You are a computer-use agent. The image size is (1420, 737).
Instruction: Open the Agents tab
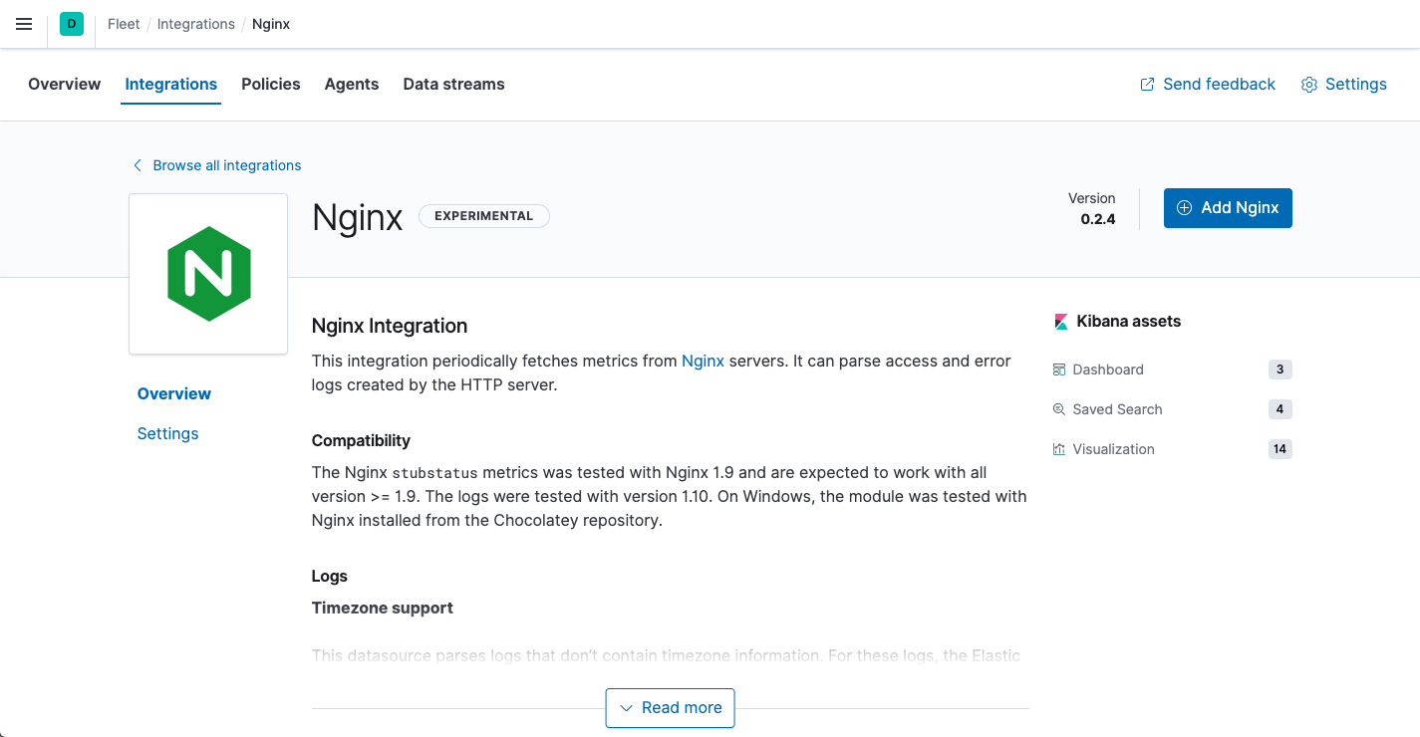pos(351,84)
